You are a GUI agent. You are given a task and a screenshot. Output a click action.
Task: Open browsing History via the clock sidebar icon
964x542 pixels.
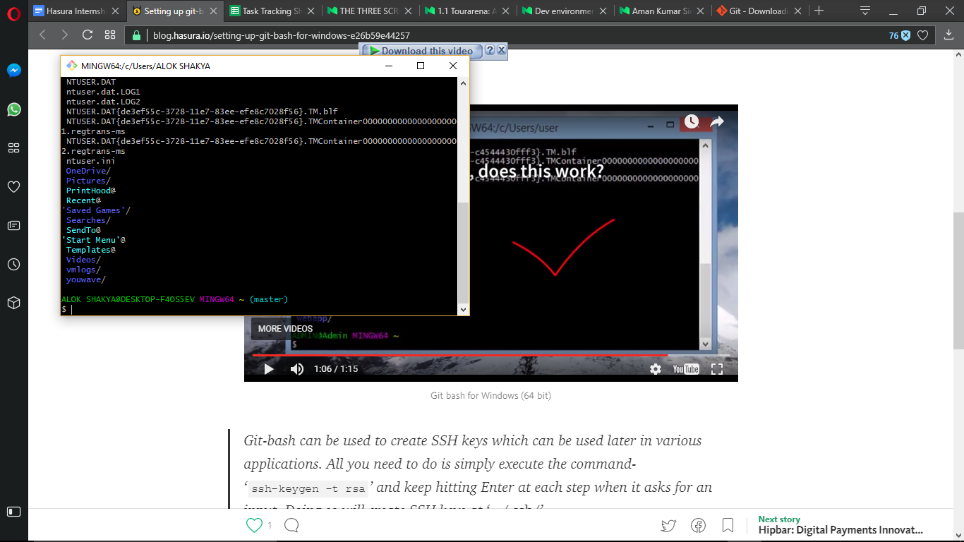tap(13, 265)
